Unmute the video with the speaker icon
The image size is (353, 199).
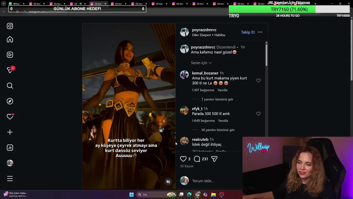[x=168, y=182]
